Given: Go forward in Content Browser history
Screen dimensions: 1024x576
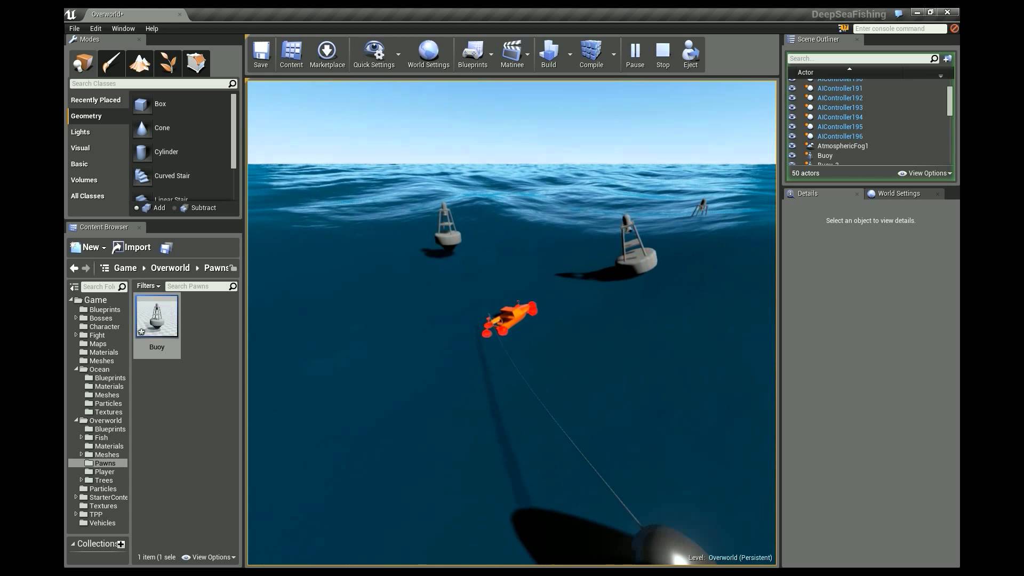Looking at the screenshot, I should [86, 268].
